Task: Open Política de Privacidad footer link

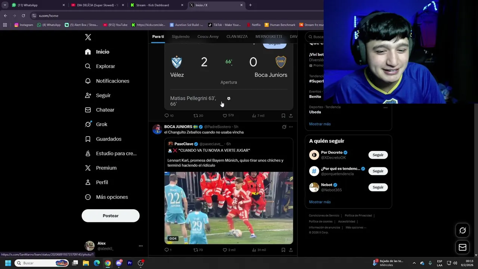Action: tap(358, 216)
